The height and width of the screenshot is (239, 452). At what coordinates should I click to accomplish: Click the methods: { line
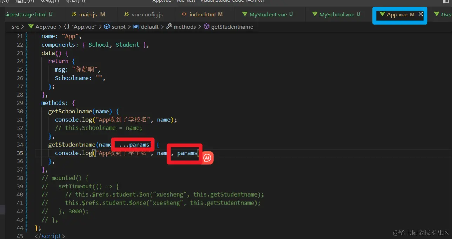[x=58, y=103]
